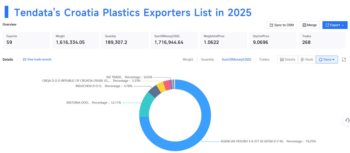350x153 pixels.
Task: Click the ORQA D O O 3.33% label
Action: 91,81
